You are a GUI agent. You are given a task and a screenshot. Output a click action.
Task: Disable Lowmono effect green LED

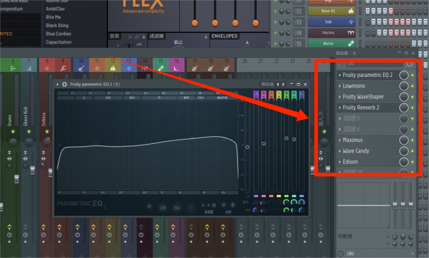click(413, 86)
